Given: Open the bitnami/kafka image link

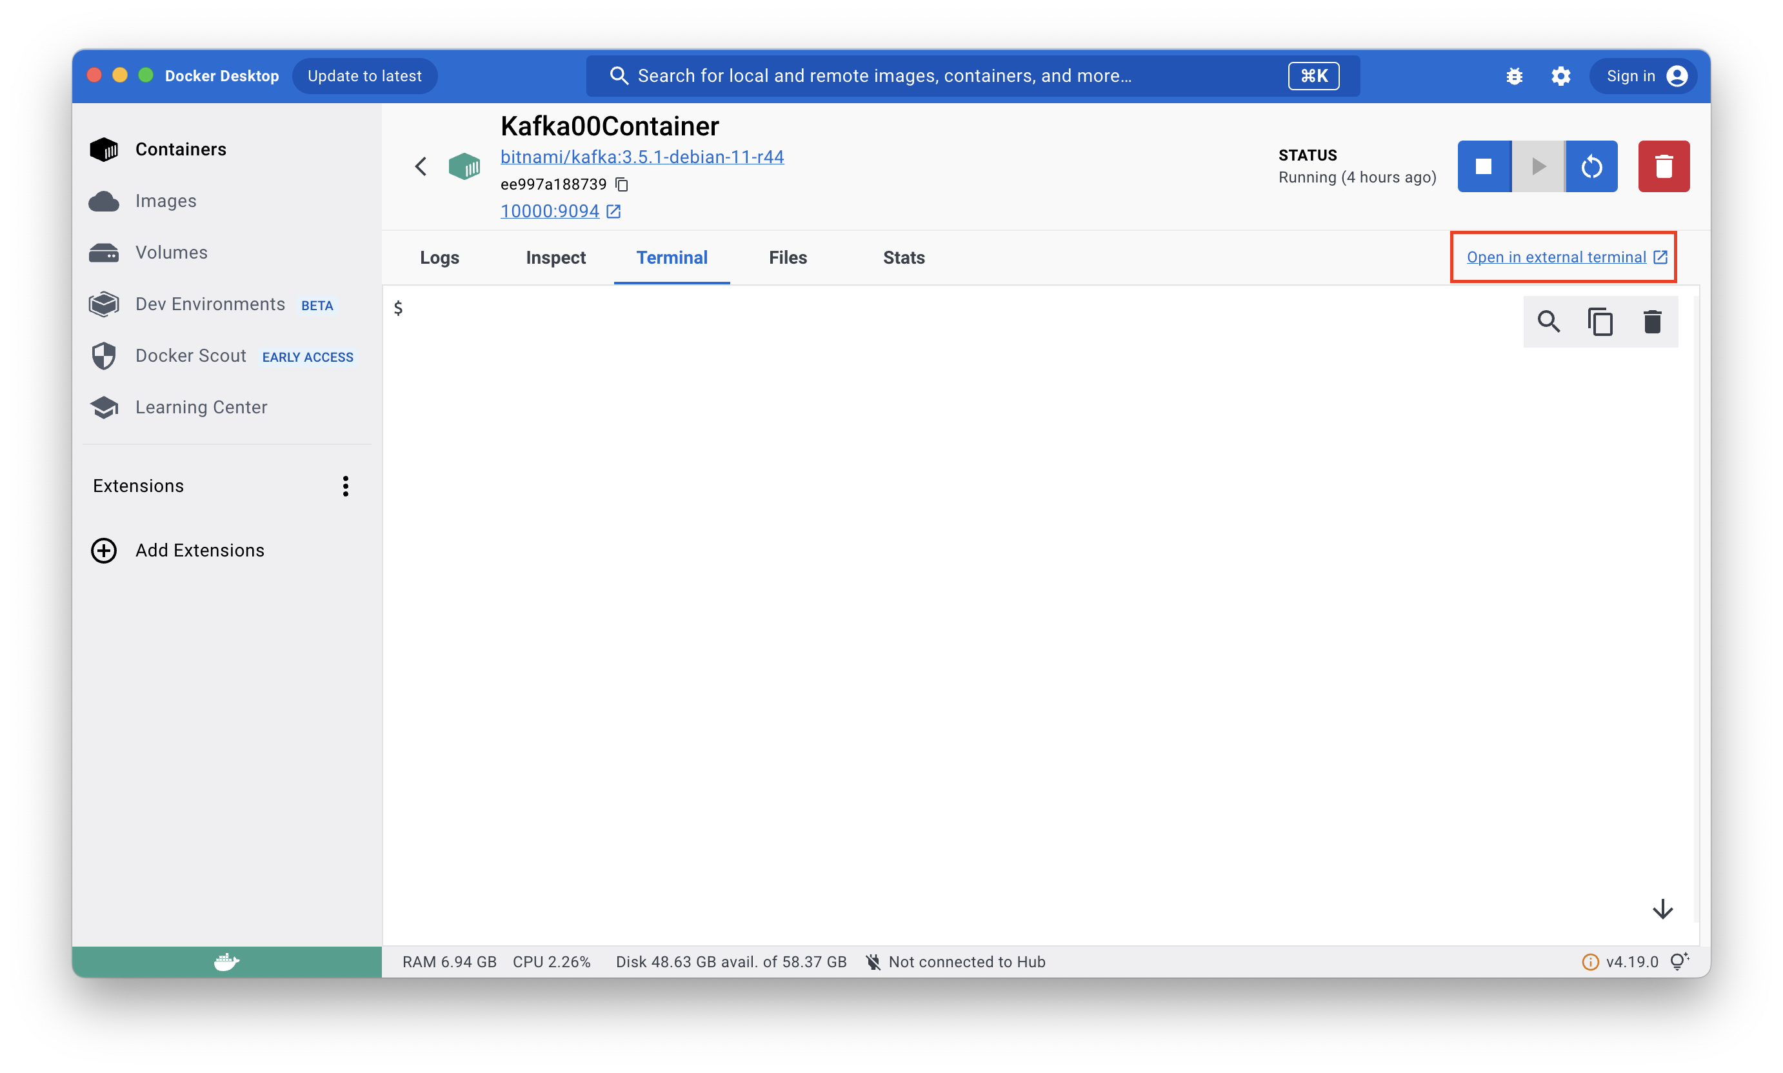Looking at the screenshot, I should (x=642, y=157).
